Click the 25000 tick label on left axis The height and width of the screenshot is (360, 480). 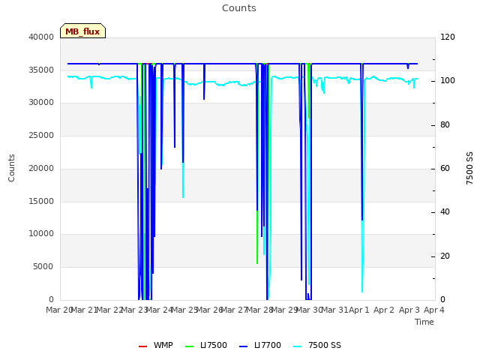41,135
